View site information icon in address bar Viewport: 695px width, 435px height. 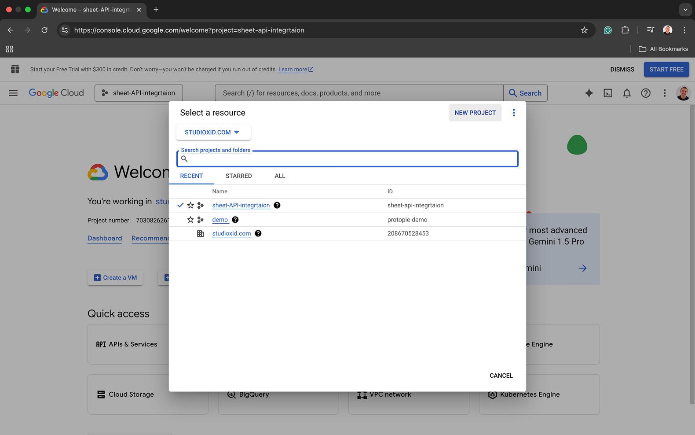(65, 30)
